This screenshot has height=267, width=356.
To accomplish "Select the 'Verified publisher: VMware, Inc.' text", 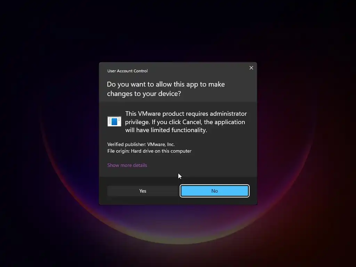I will pyautogui.click(x=141, y=144).
